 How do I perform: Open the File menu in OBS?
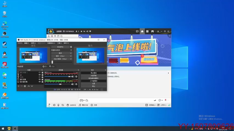[x=20, y=43]
